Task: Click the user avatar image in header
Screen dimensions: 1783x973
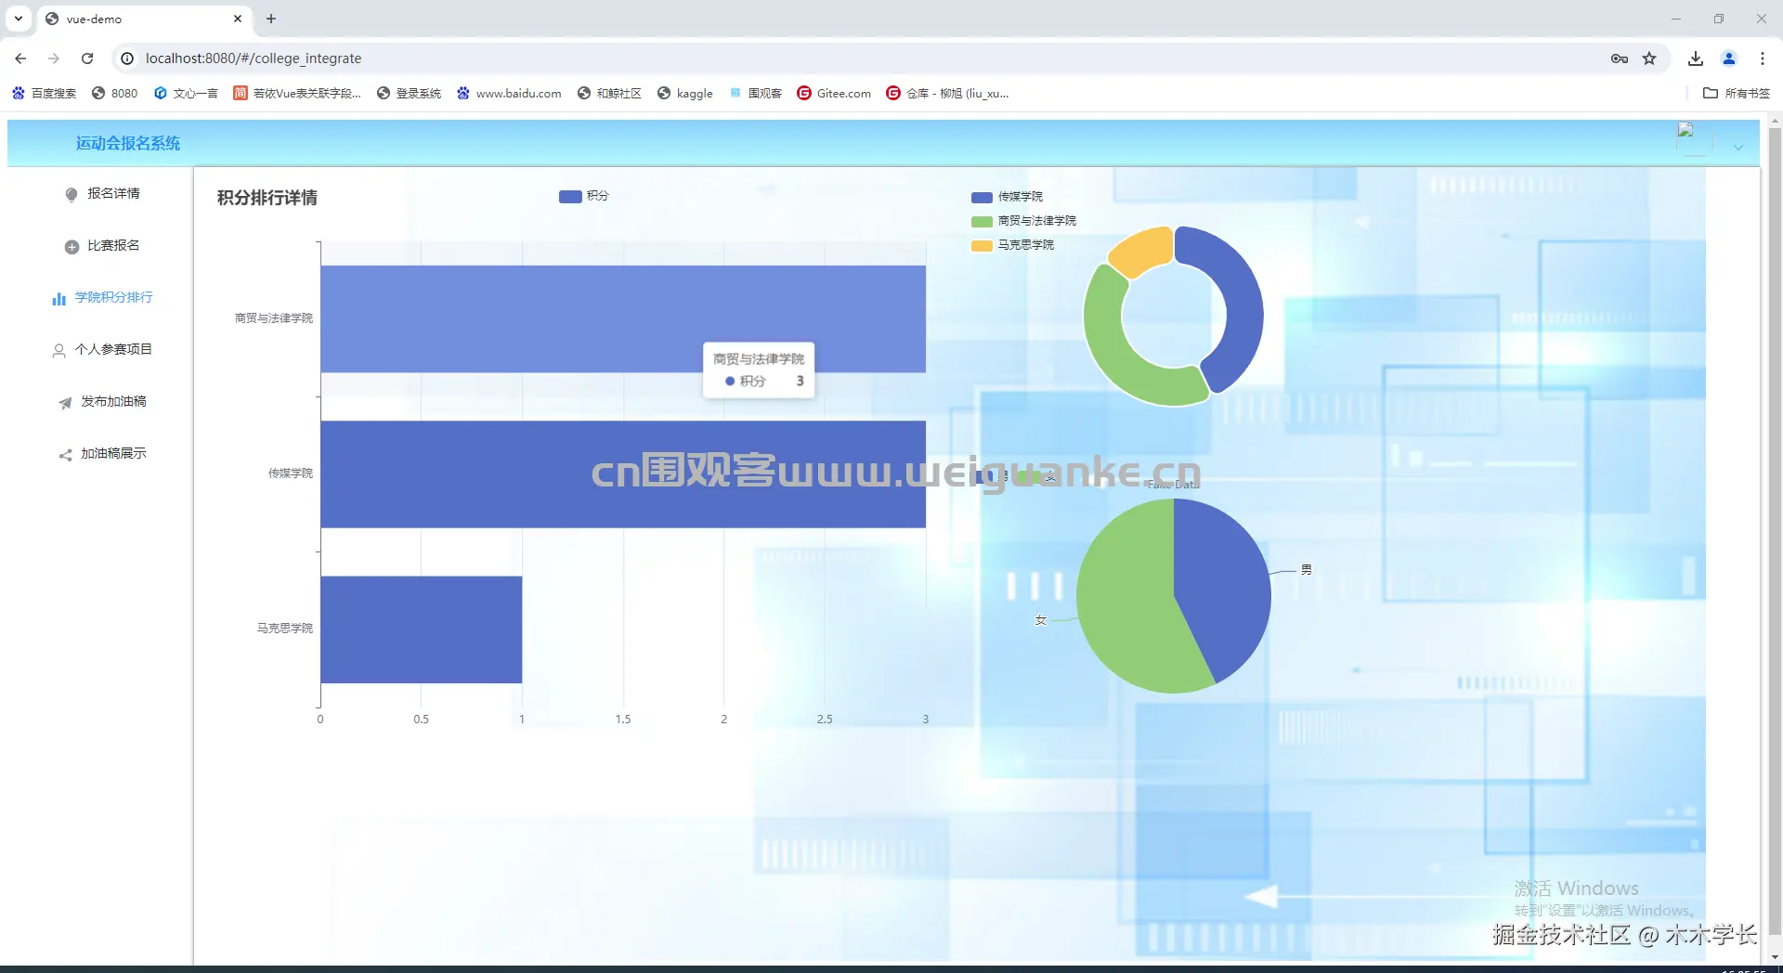Action: coord(1693,138)
